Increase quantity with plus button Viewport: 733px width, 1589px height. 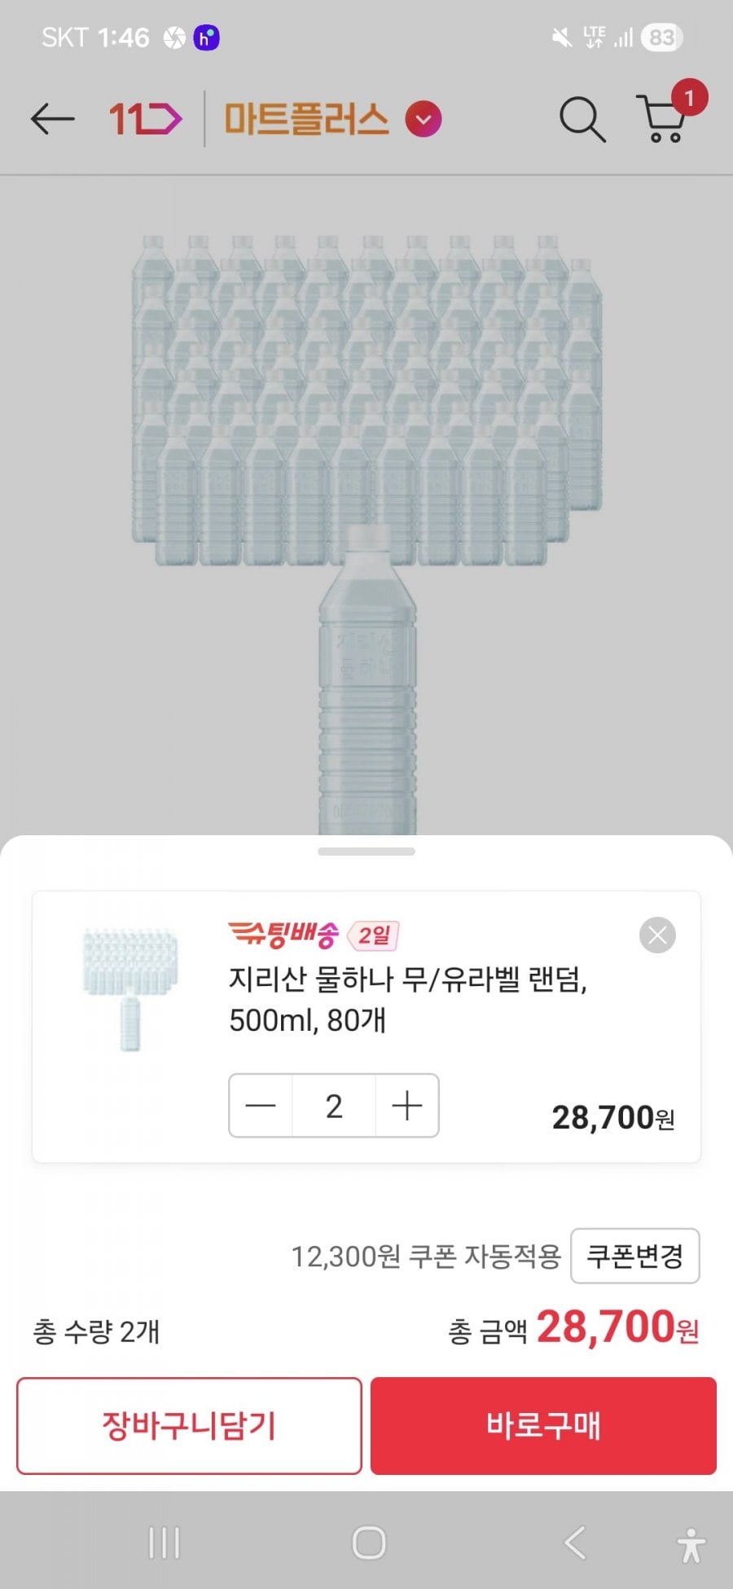[x=406, y=1106]
